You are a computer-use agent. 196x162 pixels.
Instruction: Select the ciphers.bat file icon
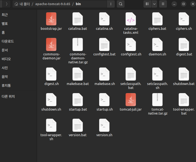click(157, 19)
